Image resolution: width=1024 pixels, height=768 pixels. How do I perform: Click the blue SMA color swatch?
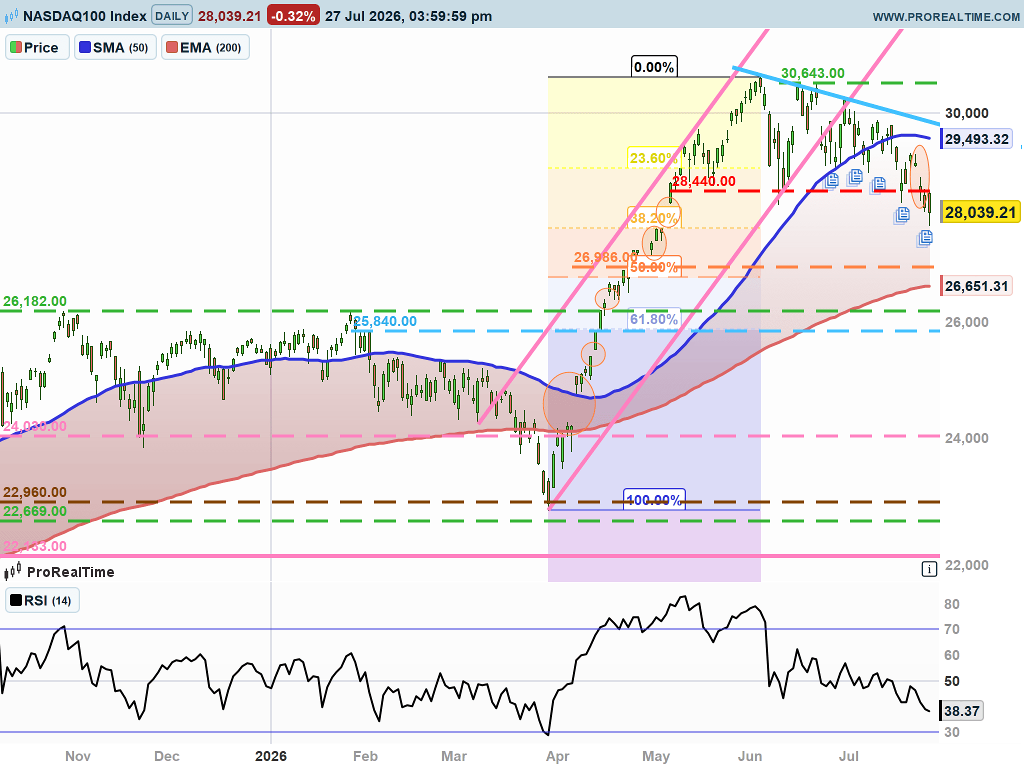coord(85,47)
